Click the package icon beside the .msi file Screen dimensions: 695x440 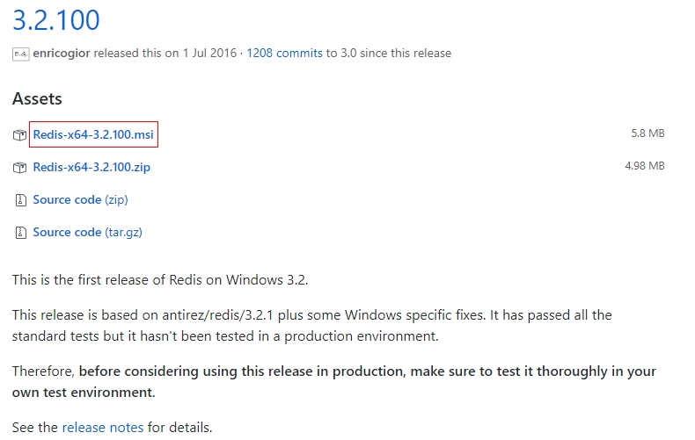click(19, 134)
